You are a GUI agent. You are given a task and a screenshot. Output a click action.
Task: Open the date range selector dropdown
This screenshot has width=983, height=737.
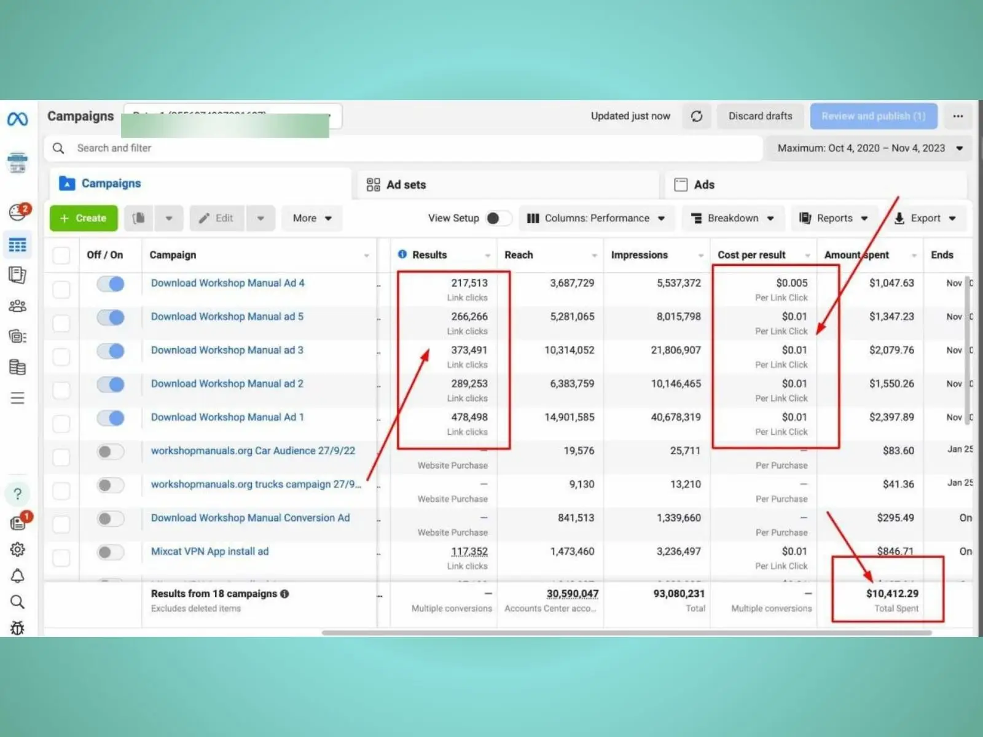(x=869, y=148)
